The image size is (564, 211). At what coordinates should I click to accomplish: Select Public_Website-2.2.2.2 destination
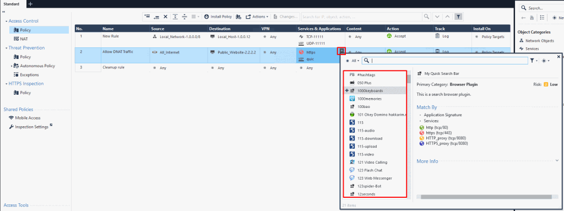[x=233, y=52]
